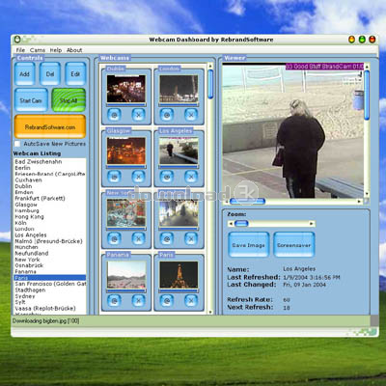Screen dimensions: 386x386
Task: Open the Cams menu
Action: 38,50
